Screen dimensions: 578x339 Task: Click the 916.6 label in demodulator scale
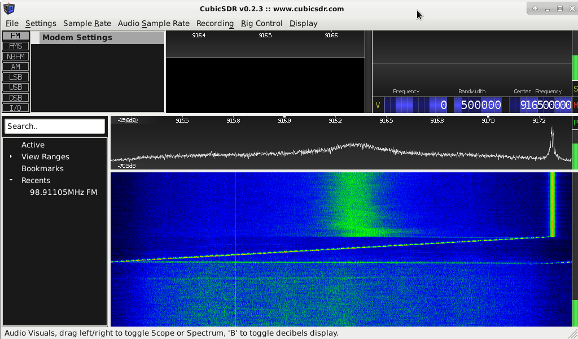point(331,36)
